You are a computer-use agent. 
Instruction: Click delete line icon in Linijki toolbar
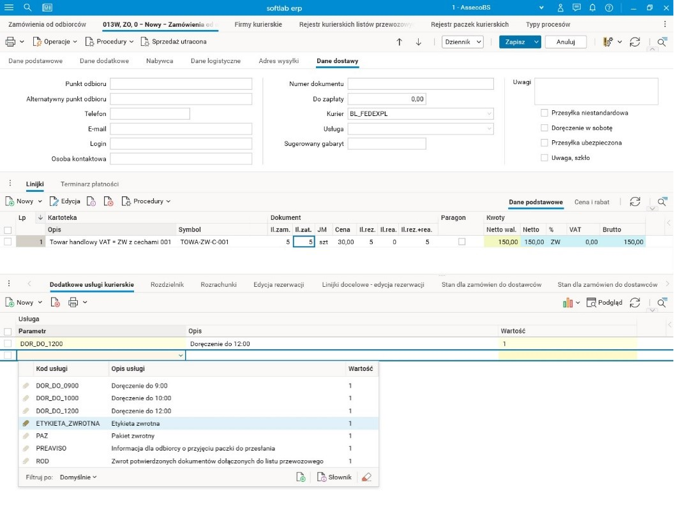pyautogui.click(x=109, y=201)
